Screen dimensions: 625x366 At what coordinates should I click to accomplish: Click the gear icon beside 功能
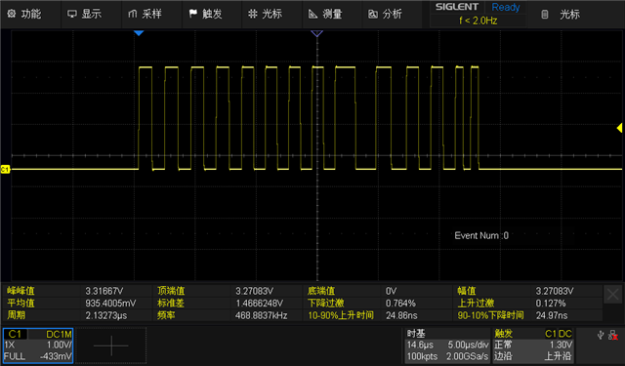pyautogui.click(x=11, y=14)
